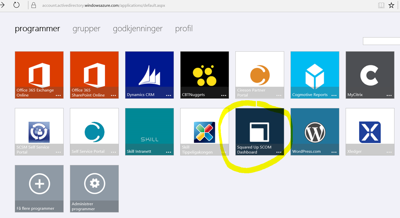Open the WordPress.com app tile
400x218 pixels.
[x=315, y=132]
